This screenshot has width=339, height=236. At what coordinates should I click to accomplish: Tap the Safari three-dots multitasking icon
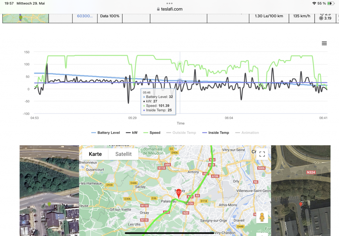click(169, 3)
